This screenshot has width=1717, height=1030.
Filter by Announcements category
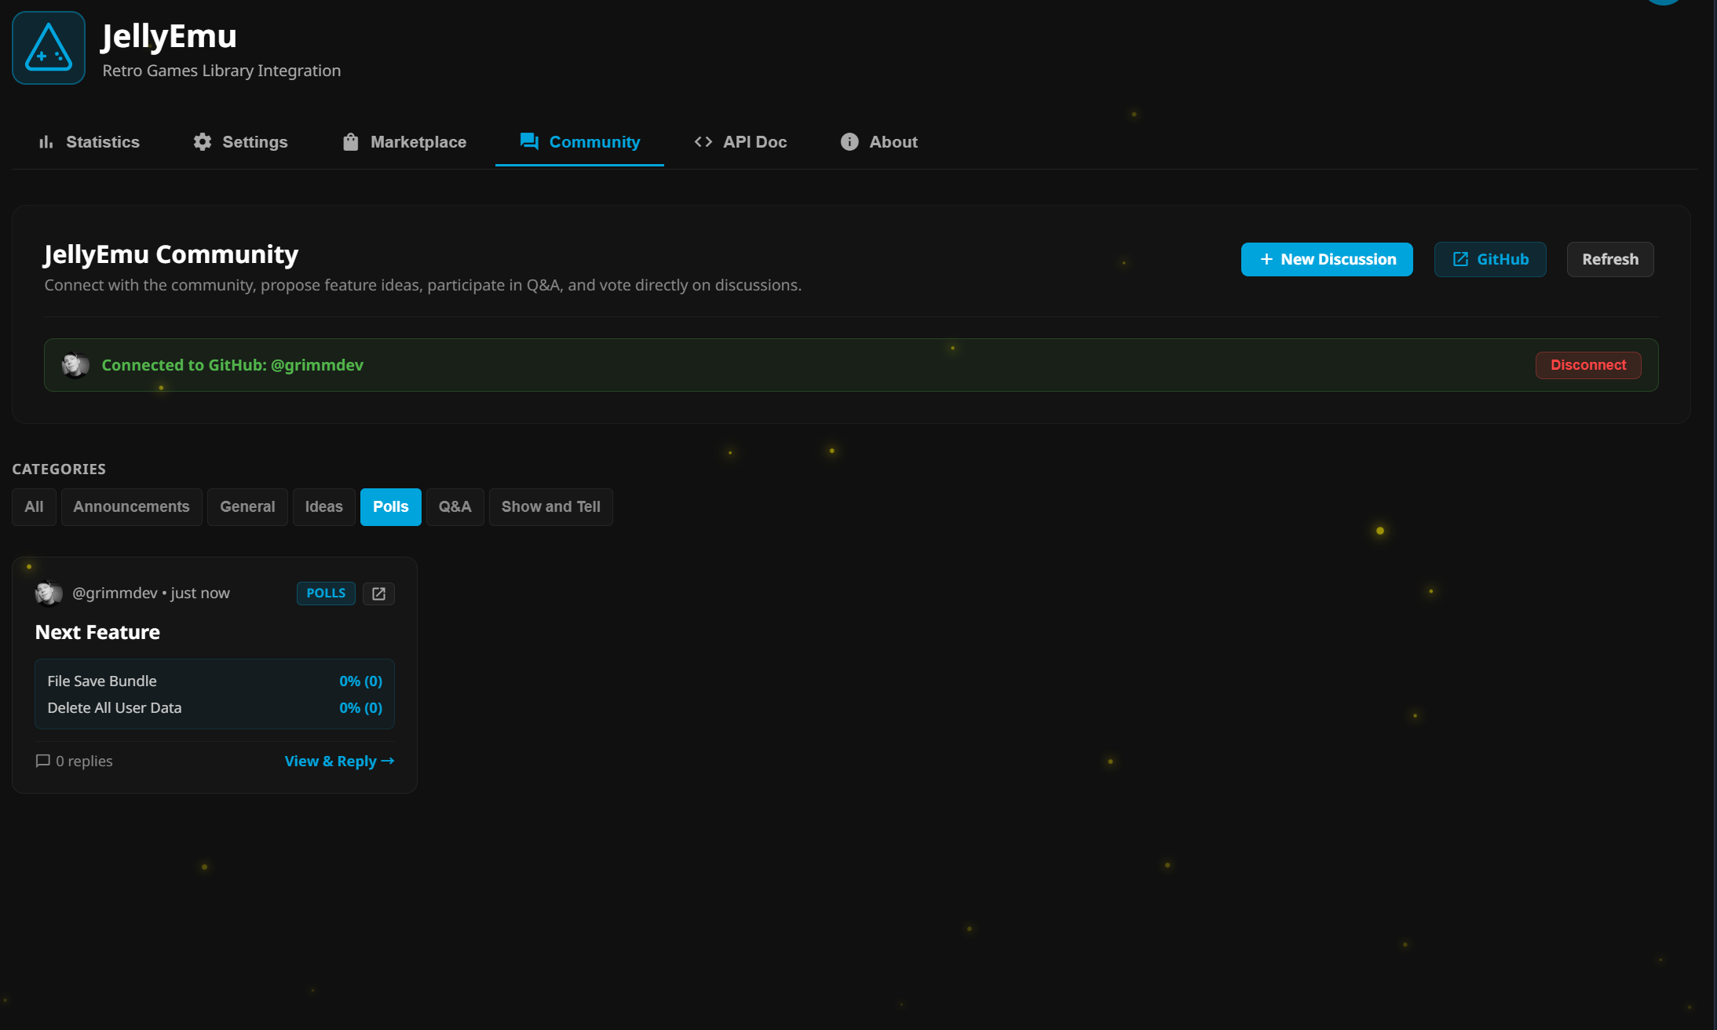(131, 507)
